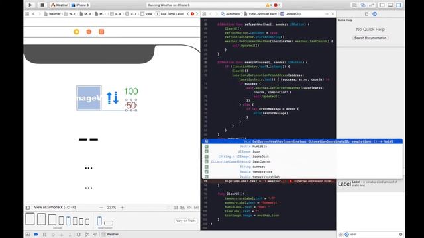Open Debug Memory Graph button

87,235
